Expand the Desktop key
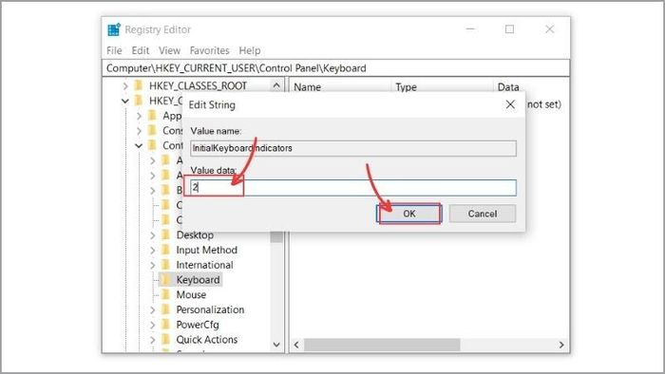665x374 pixels. pos(152,235)
